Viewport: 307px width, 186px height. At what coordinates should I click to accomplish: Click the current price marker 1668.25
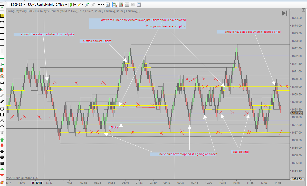[297, 113]
